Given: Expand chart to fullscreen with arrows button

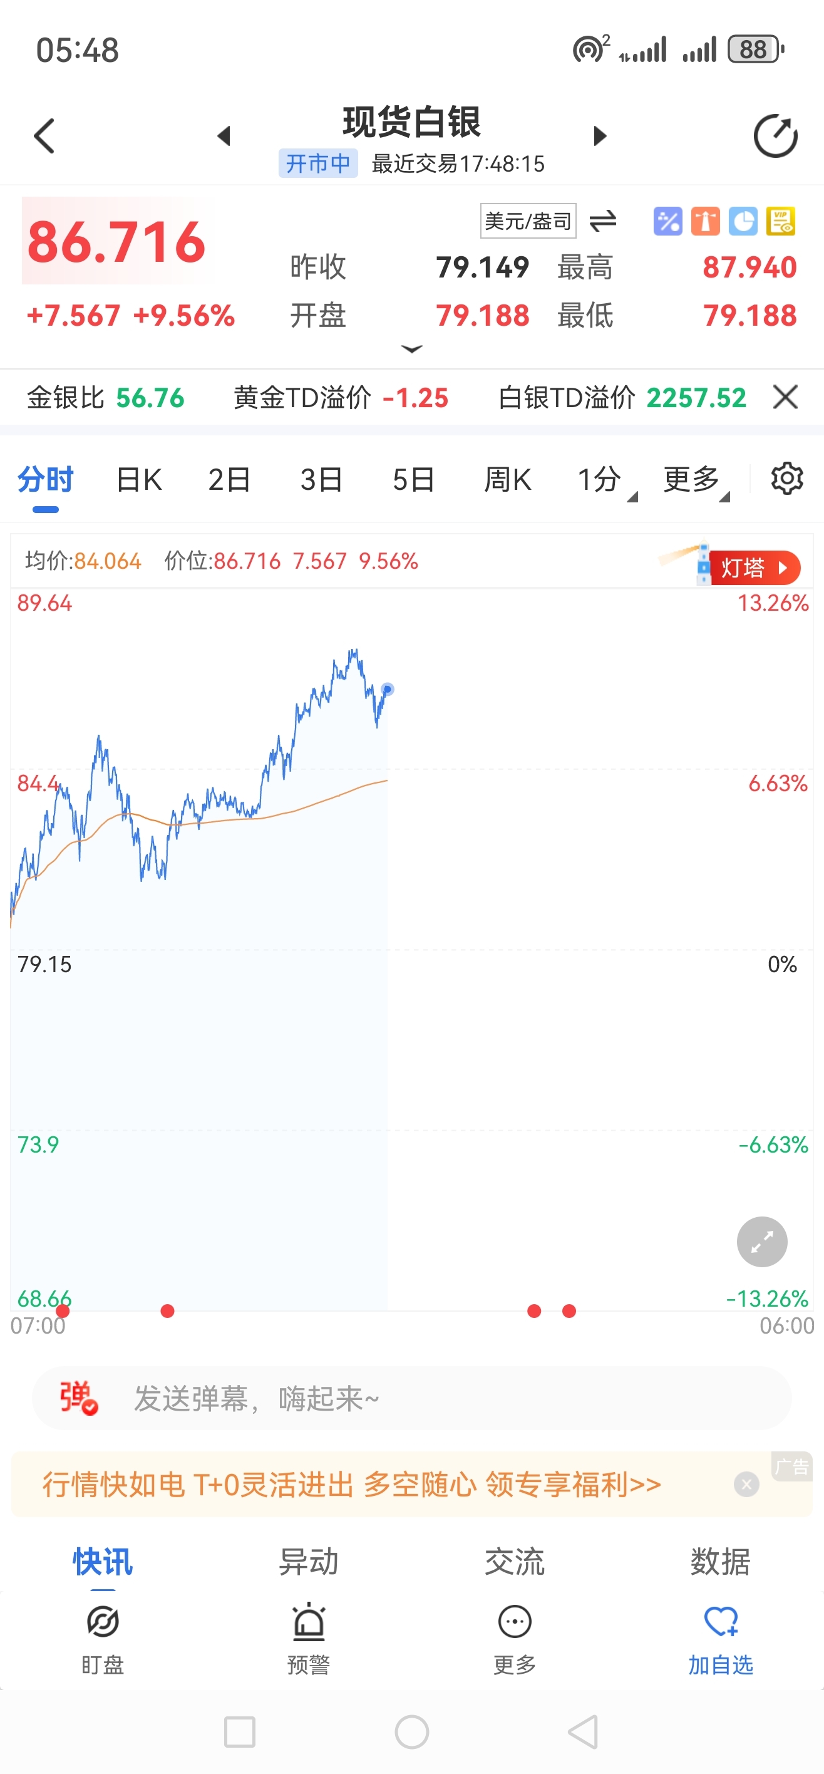Looking at the screenshot, I should 761,1242.
